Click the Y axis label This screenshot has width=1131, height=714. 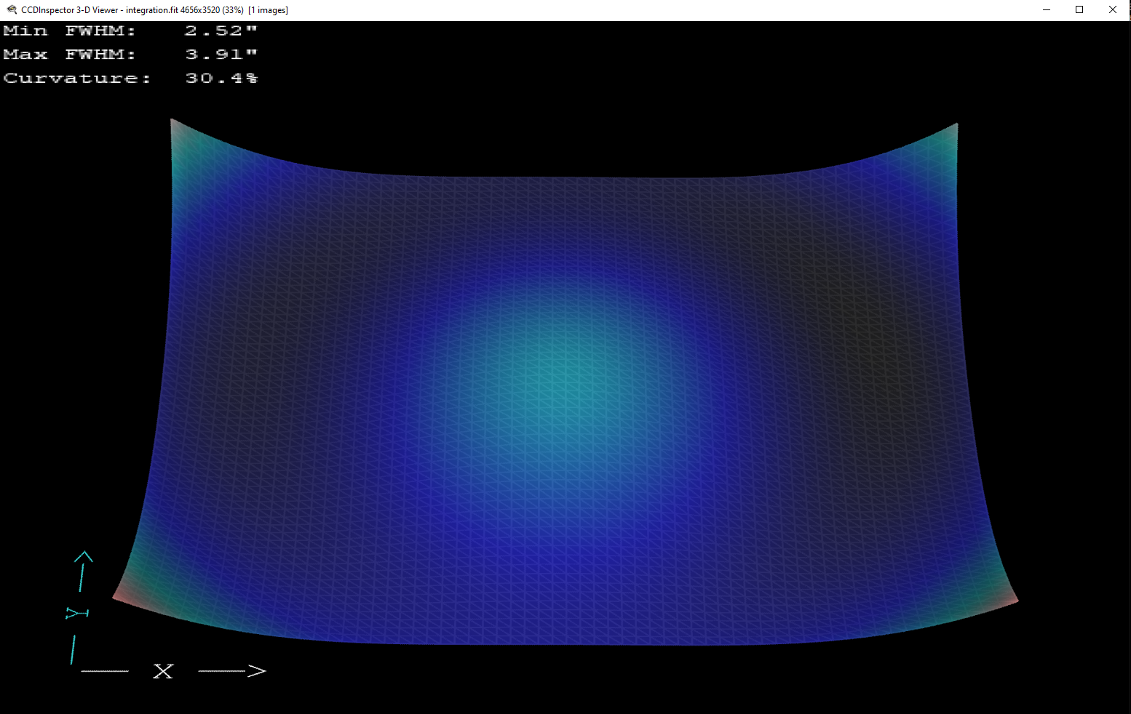(x=77, y=613)
